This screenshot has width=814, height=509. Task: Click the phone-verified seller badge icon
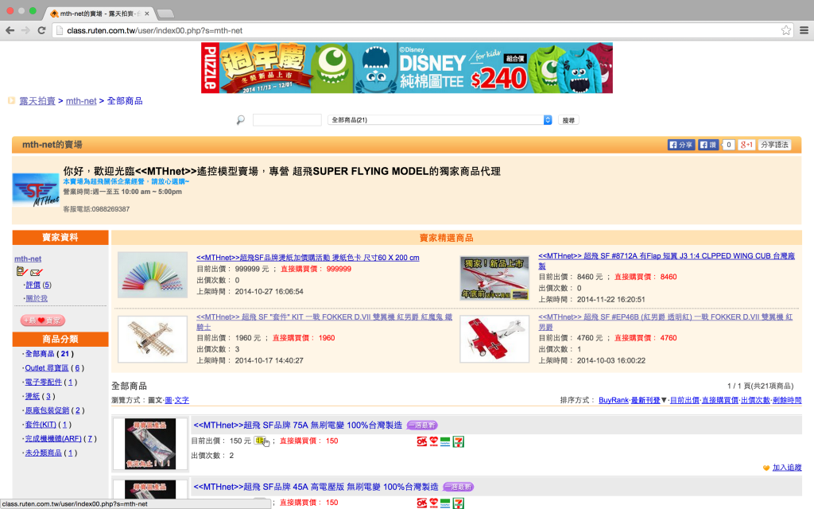point(21,271)
